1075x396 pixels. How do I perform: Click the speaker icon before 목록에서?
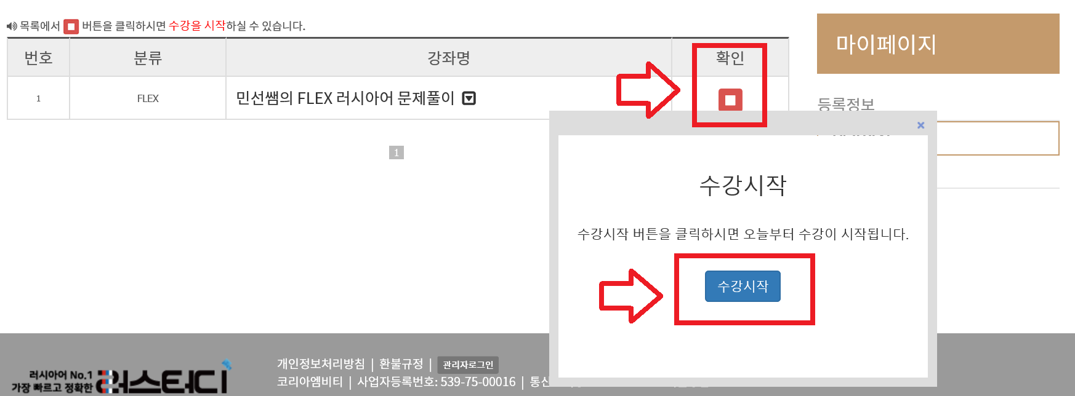(12, 26)
